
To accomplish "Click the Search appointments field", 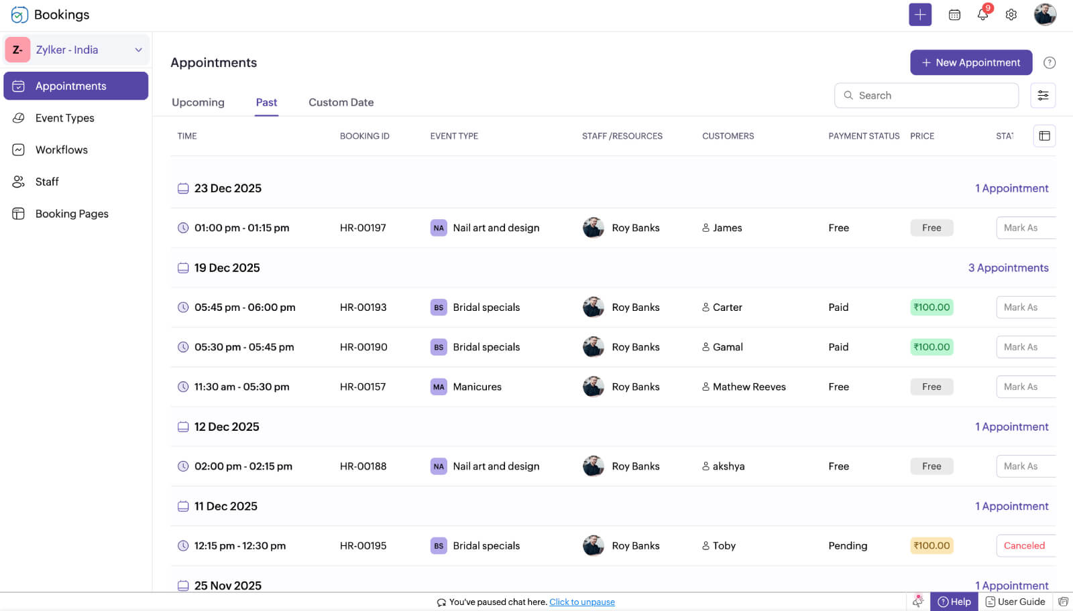I will 925,95.
